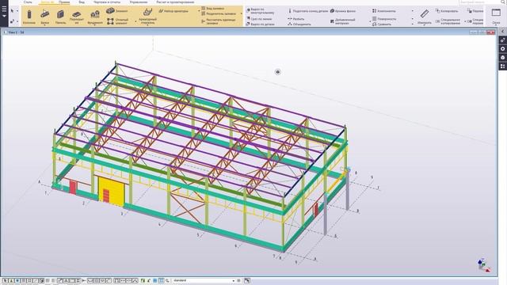
Task: Select the Панель (panel) tool
Action: pos(60,17)
